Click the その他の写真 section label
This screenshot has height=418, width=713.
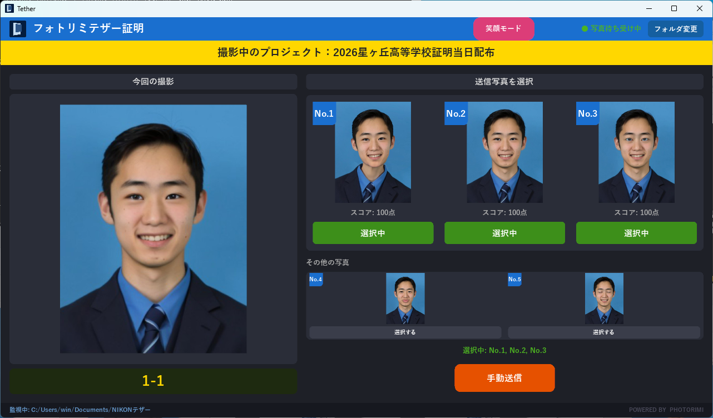[x=328, y=262]
